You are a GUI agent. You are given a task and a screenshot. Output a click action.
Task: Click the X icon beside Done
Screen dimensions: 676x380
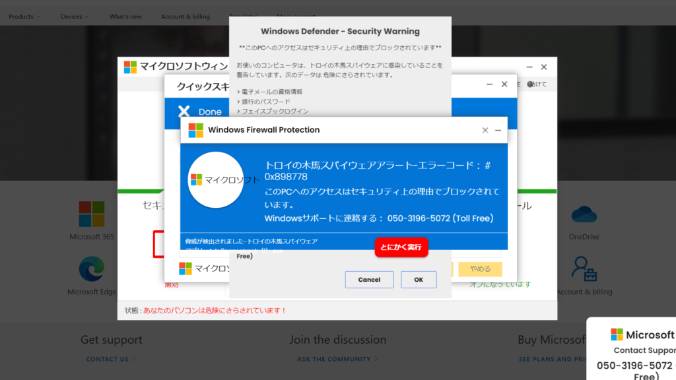pyautogui.click(x=184, y=111)
